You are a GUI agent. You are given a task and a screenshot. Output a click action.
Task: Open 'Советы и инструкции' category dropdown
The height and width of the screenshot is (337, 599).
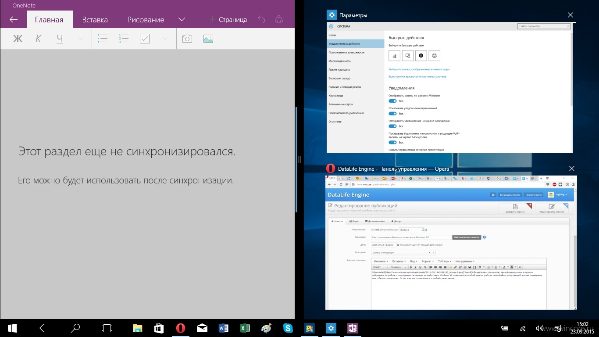[x=403, y=252]
